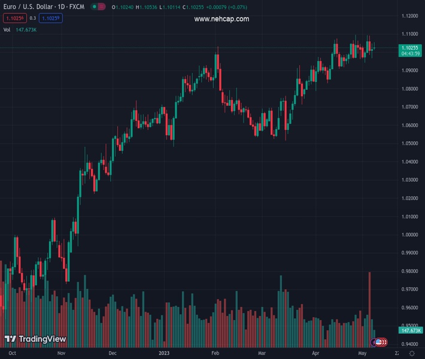
Task: Click the TradingView logo
Action: (x=35, y=339)
